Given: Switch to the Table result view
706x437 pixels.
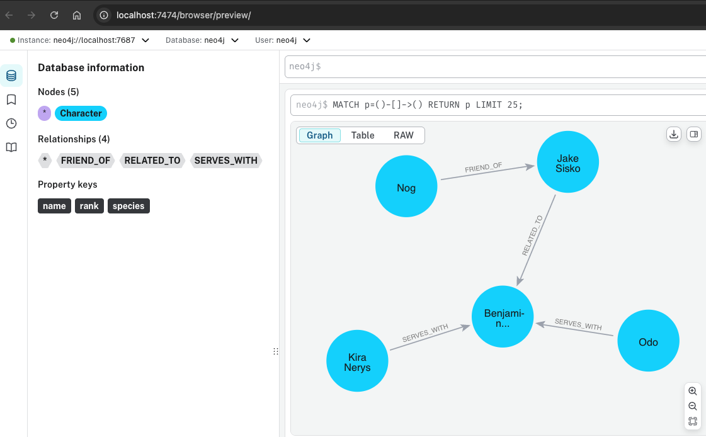Looking at the screenshot, I should pyautogui.click(x=363, y=135).
